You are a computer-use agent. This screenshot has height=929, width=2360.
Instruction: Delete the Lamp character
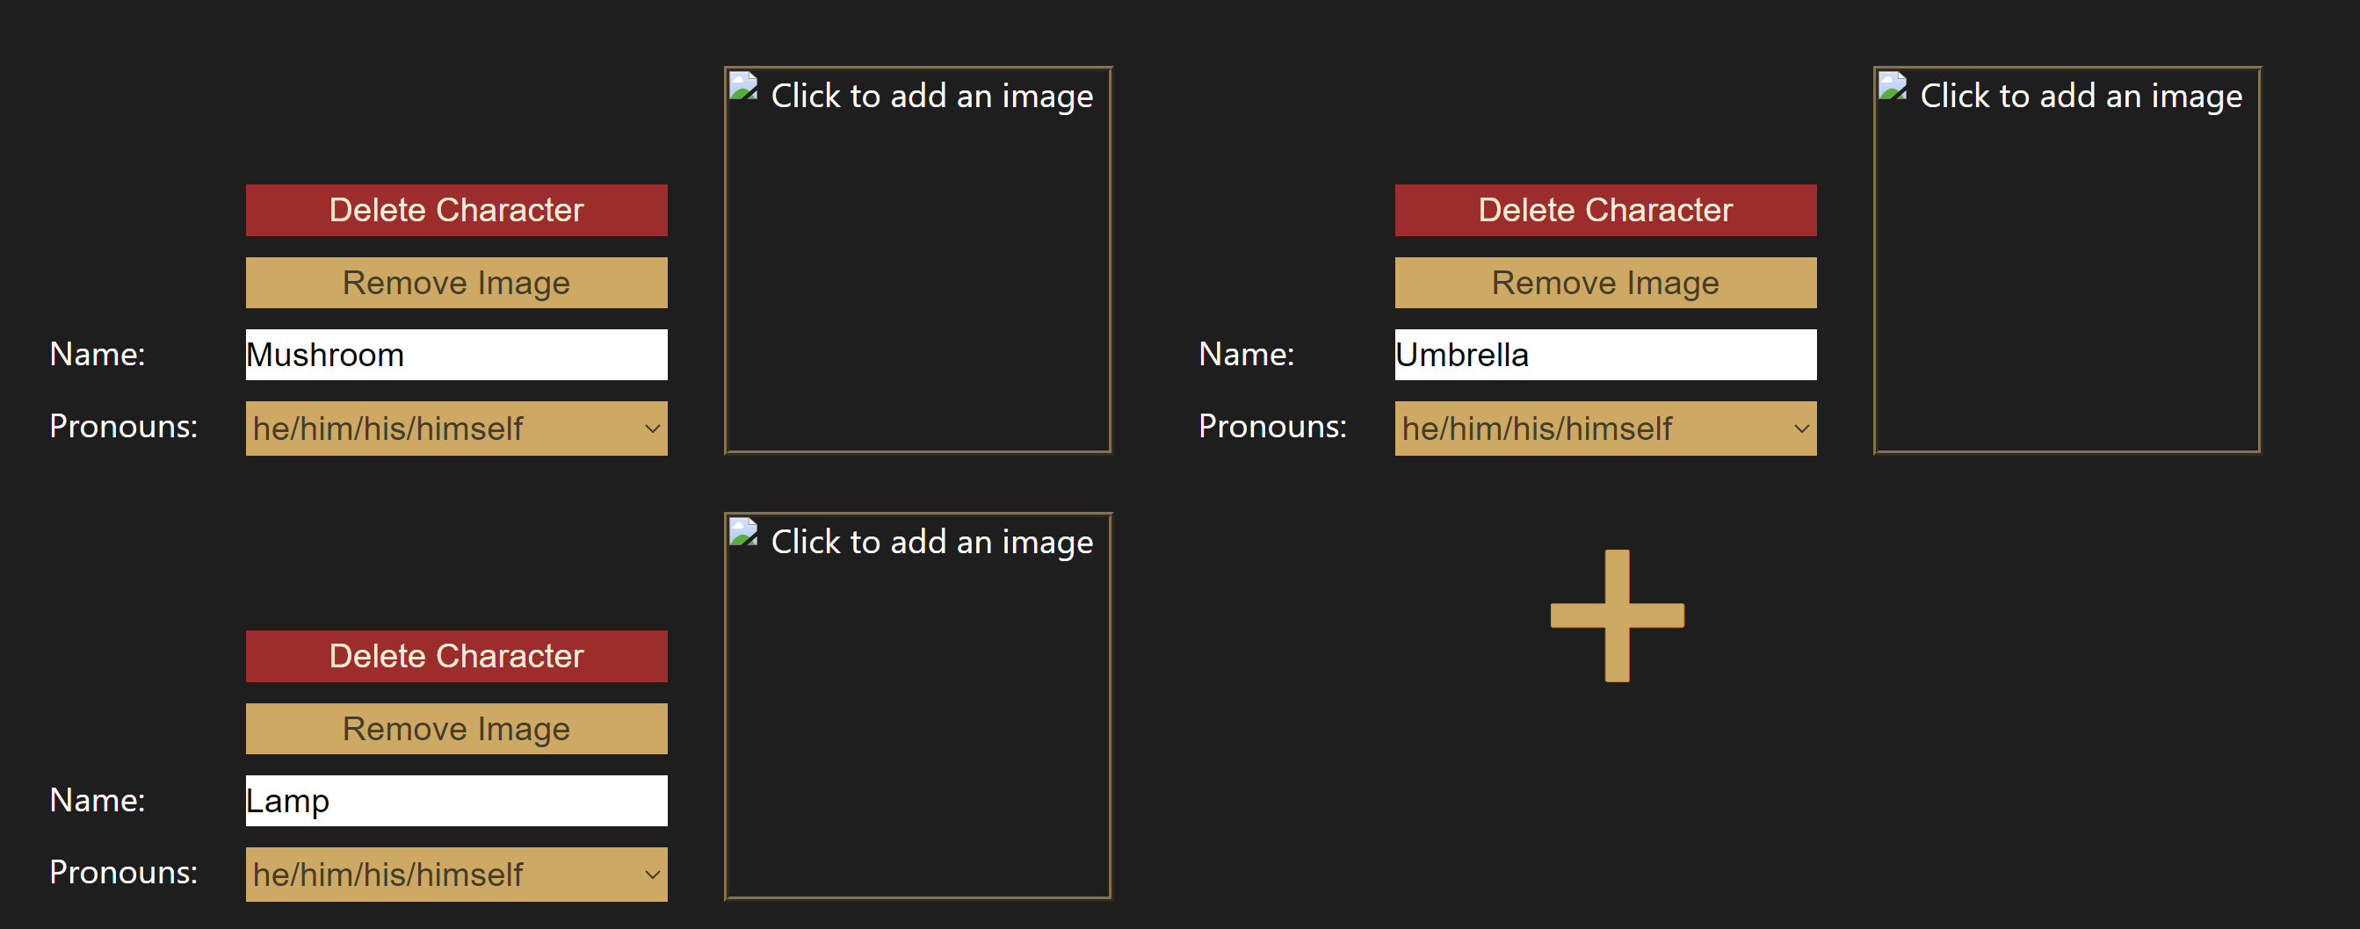click(455, 655)
